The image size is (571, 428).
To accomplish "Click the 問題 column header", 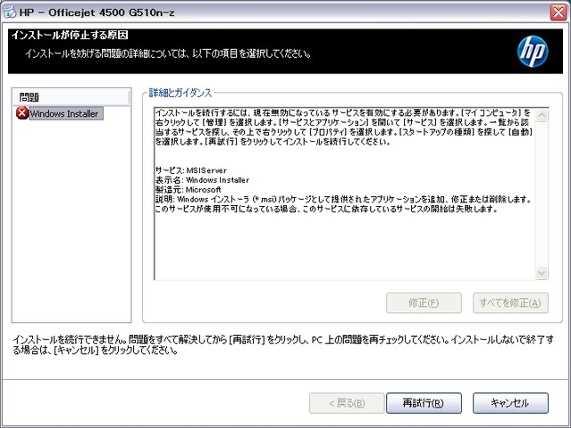I will click(71, 97).
